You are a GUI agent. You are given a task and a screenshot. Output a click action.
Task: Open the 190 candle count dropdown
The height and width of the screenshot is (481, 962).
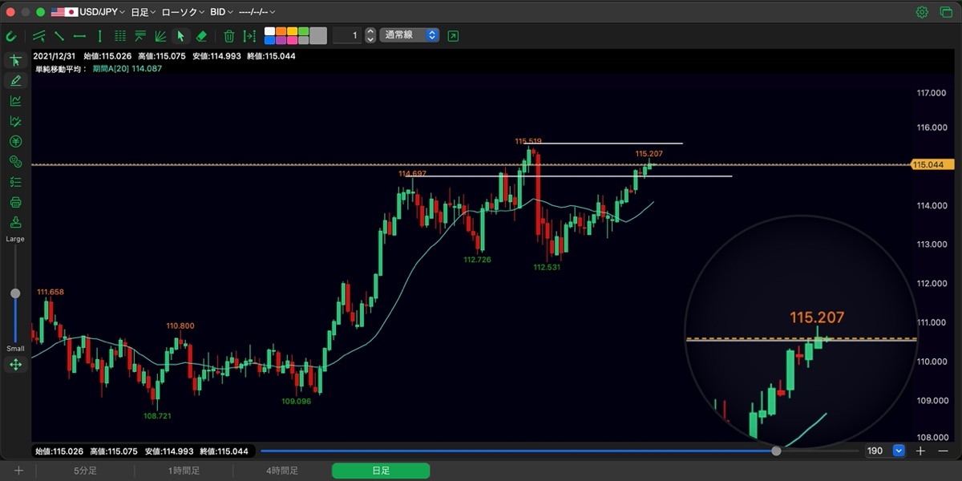coord(899,451)
